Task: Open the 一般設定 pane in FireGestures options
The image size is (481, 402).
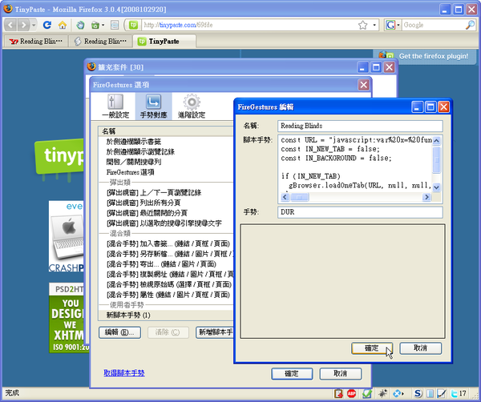Action: [115, 107]
